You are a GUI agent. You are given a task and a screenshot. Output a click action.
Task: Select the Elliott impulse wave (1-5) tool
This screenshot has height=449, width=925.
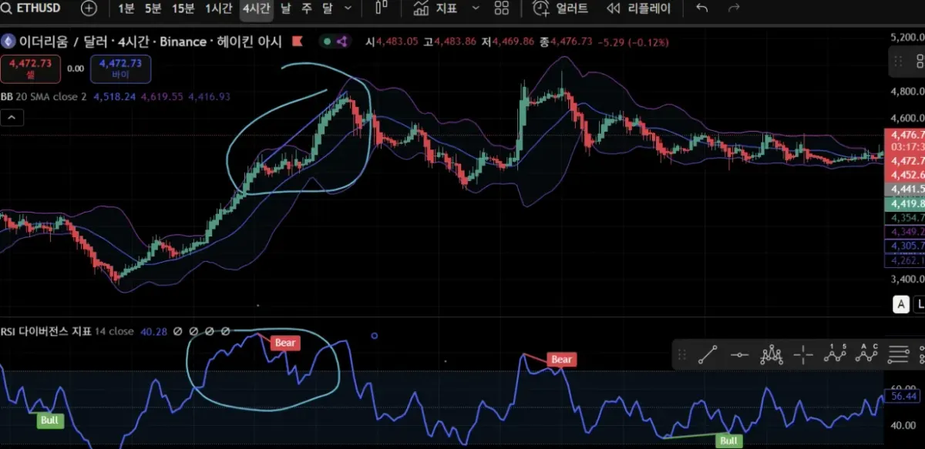835,354
